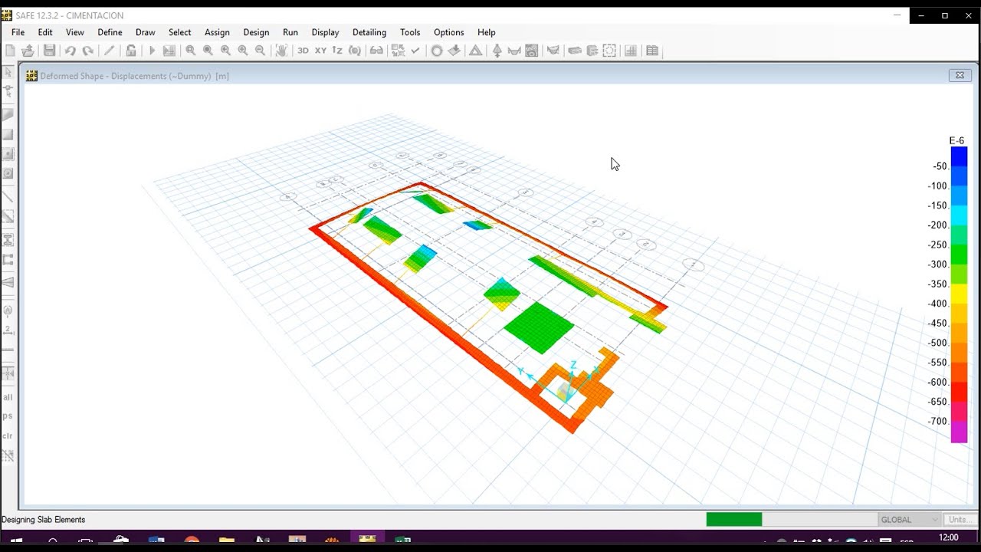Viewport: 981px width, 552px height.
Task: Click the triangle Show Deformed Shape icon
Action: click(x=476, y=51)
